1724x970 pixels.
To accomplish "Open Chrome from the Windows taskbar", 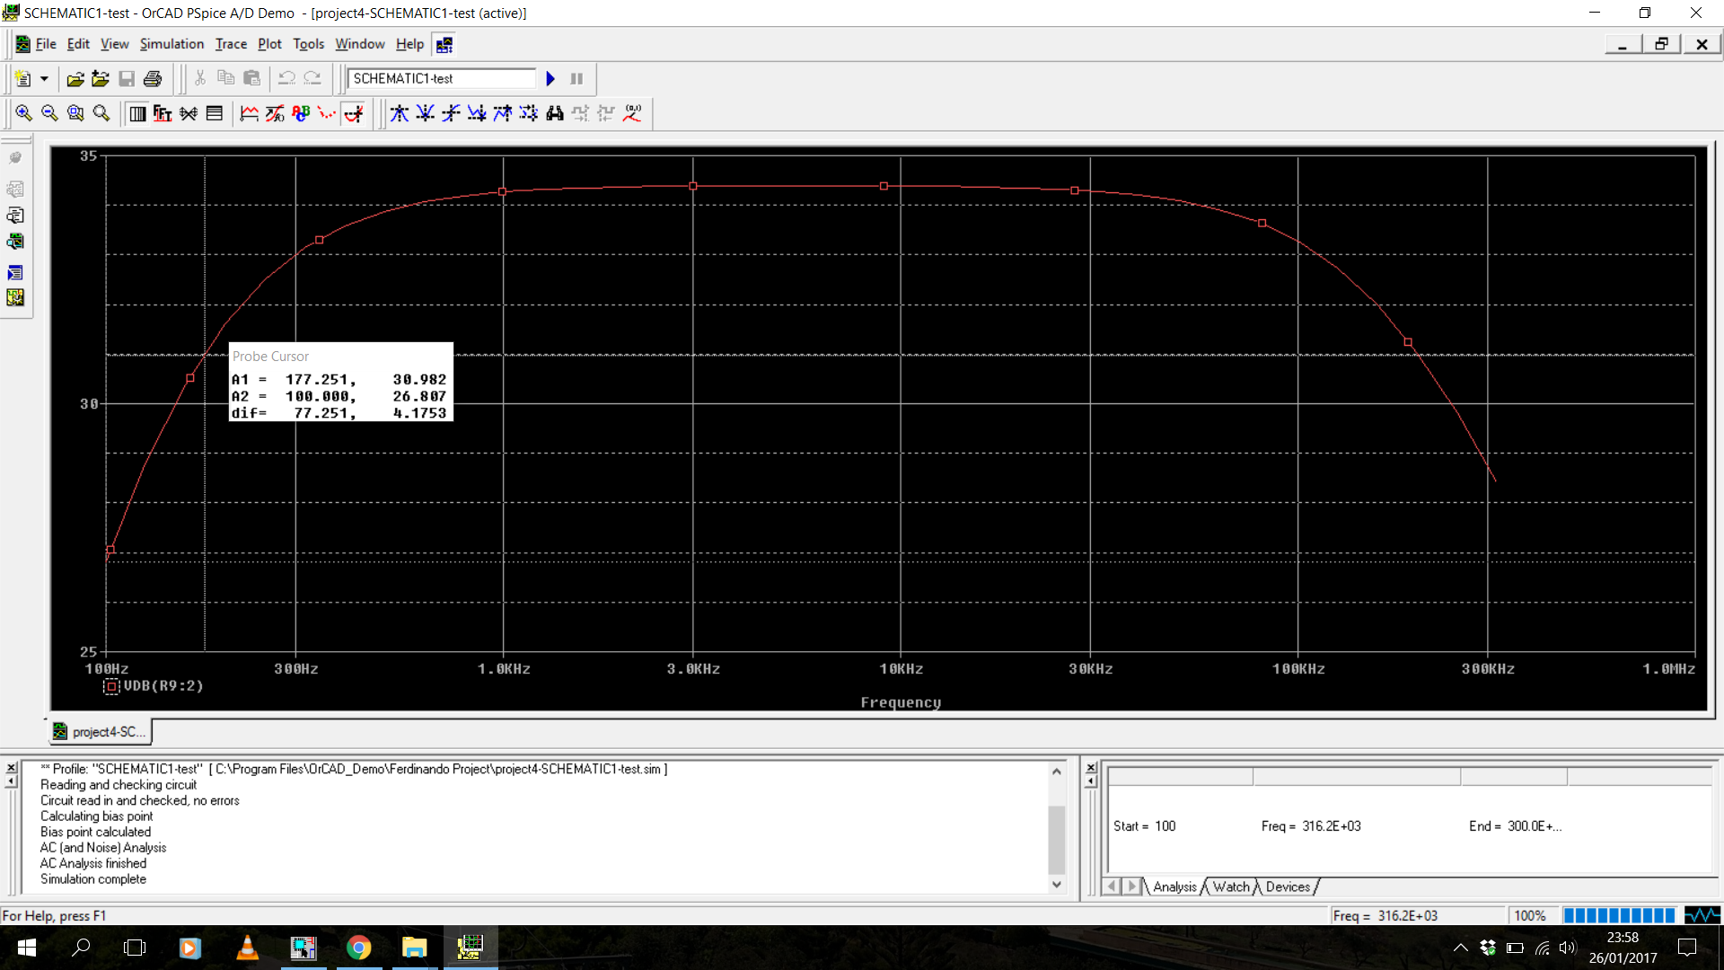I will click(359, 948).
